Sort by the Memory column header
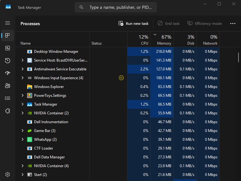Image resolution: width=241 pixels, height=181 pixels. [162, 39]
